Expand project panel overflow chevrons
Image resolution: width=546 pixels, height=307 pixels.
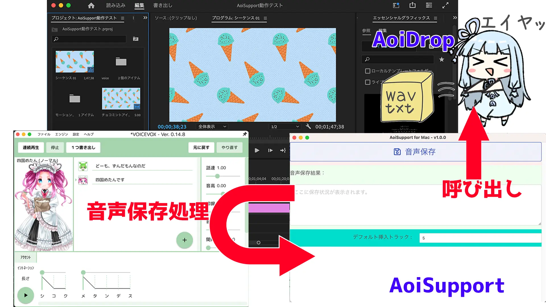(145, 18)
